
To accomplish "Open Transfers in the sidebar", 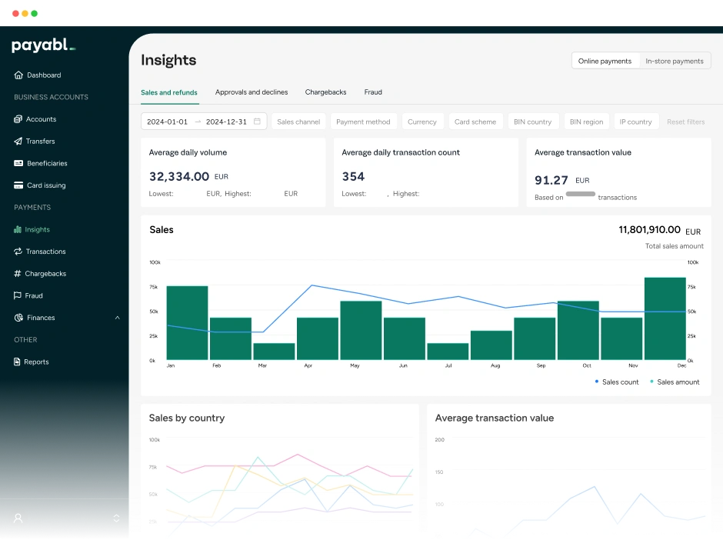I will point(17,141).
